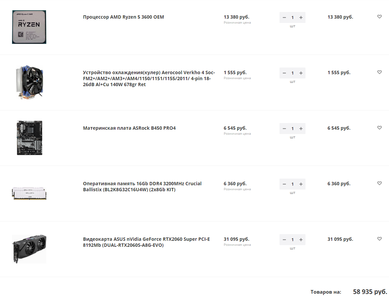Click the ASRock motherboard thumbnail image
389x296 pixels.
coord(29,138)
